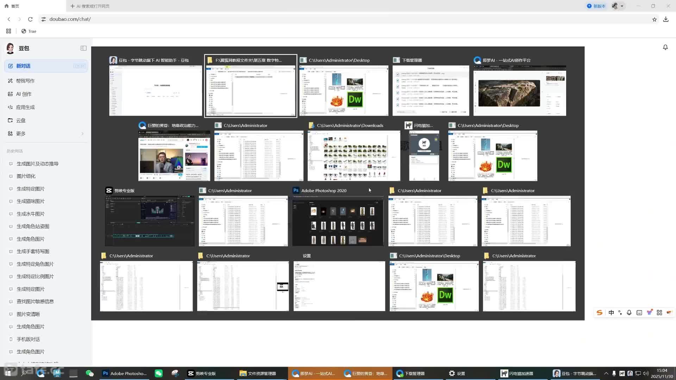Toggle Sogou Chinese input mode 中
This screenshot has width=676, height=380.
(x=611, y=312)
